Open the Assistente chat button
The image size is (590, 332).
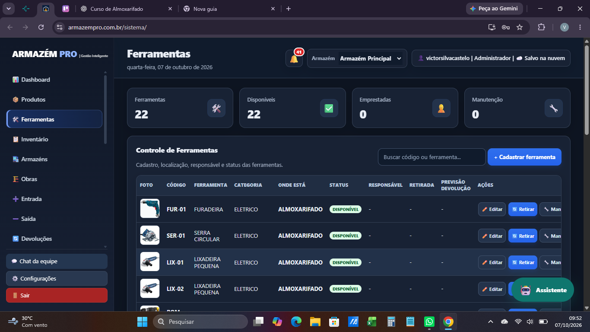542,290
